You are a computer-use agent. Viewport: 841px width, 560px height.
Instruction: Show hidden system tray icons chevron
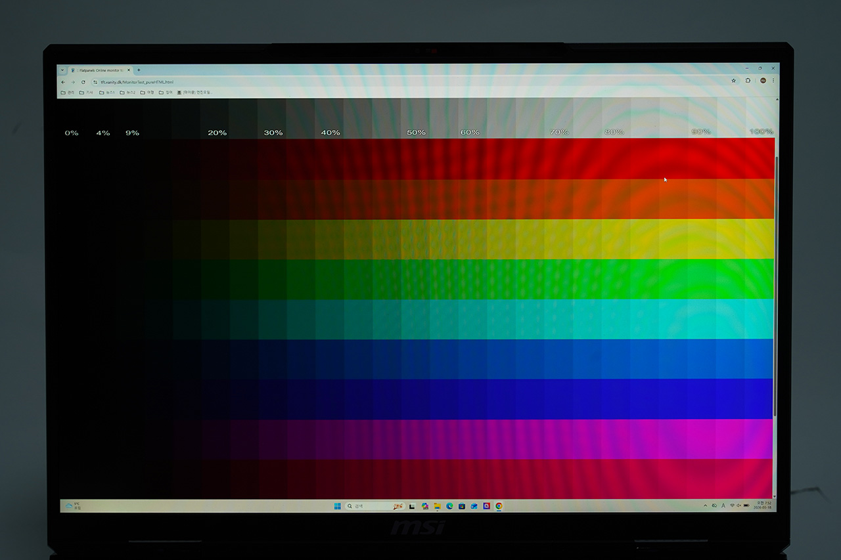coord(706,506)
